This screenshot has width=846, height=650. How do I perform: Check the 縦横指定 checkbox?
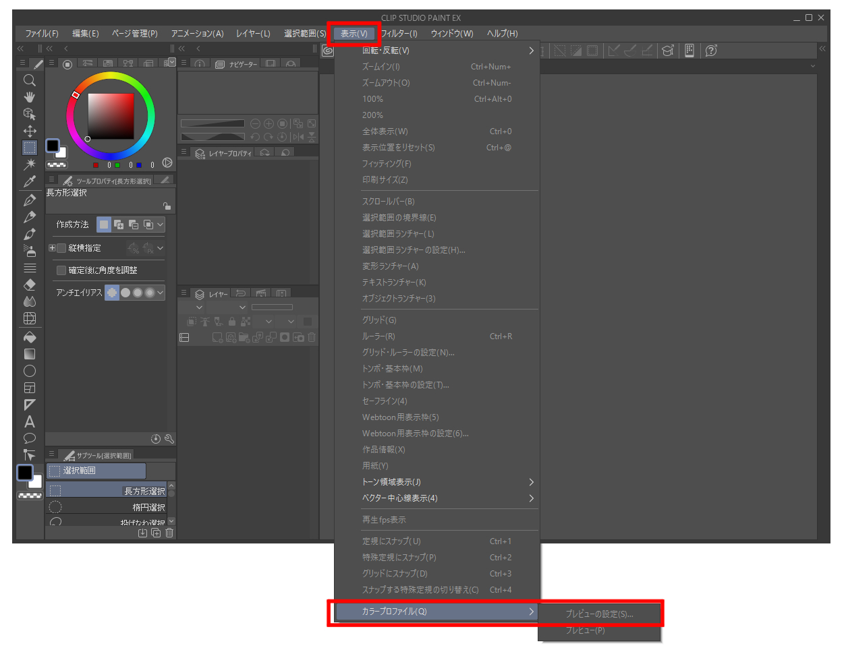pyautogui.click(x=61, y=248)
